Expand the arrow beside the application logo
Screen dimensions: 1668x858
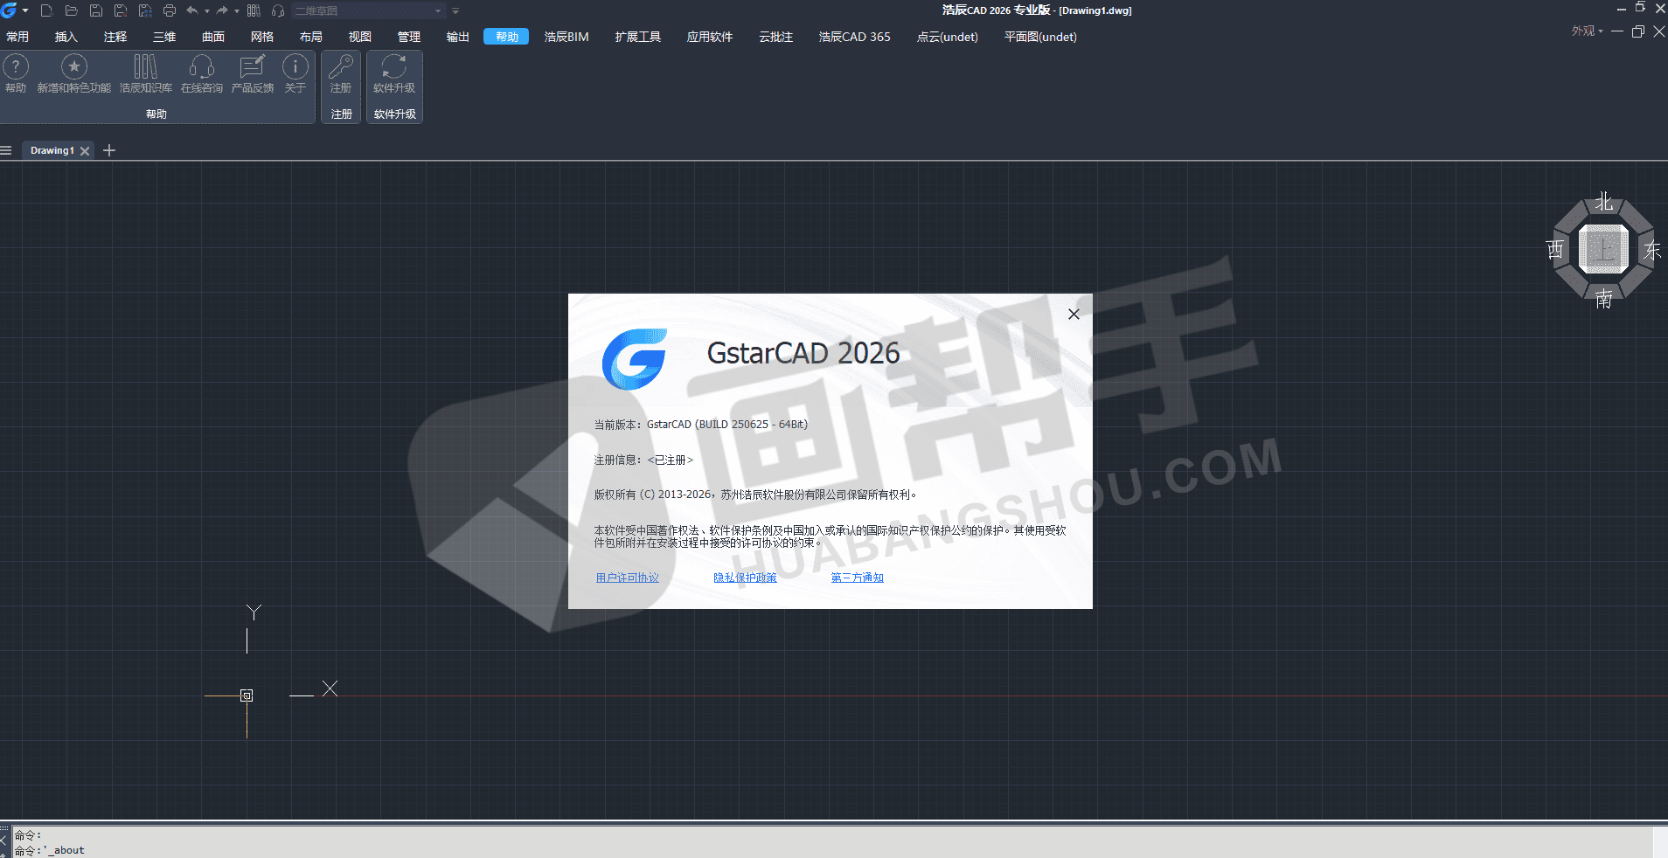[x=25, y=10]
